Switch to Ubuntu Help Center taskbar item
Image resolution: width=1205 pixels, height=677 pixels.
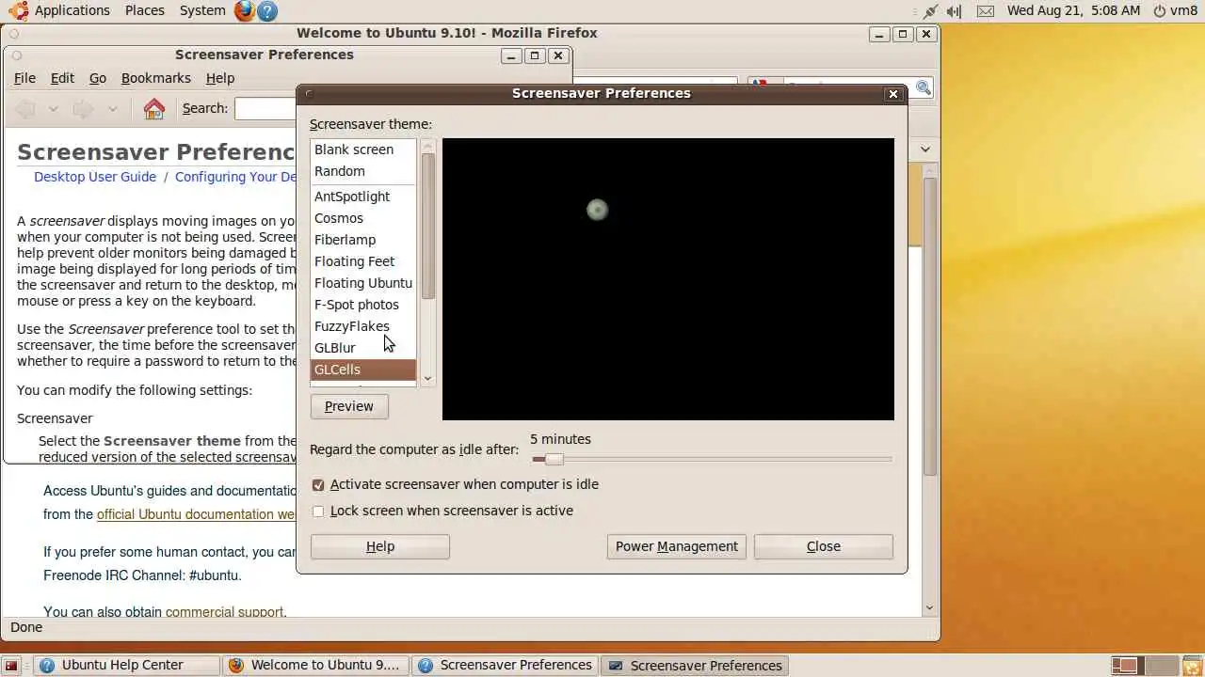126,666
